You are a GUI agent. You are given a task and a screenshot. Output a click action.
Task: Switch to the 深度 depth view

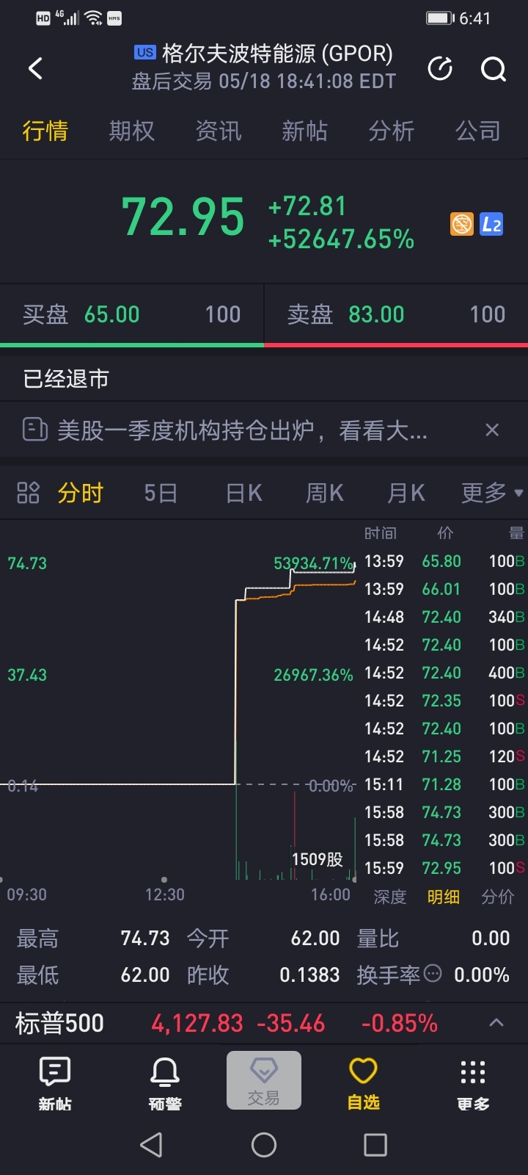coord(389,897)
